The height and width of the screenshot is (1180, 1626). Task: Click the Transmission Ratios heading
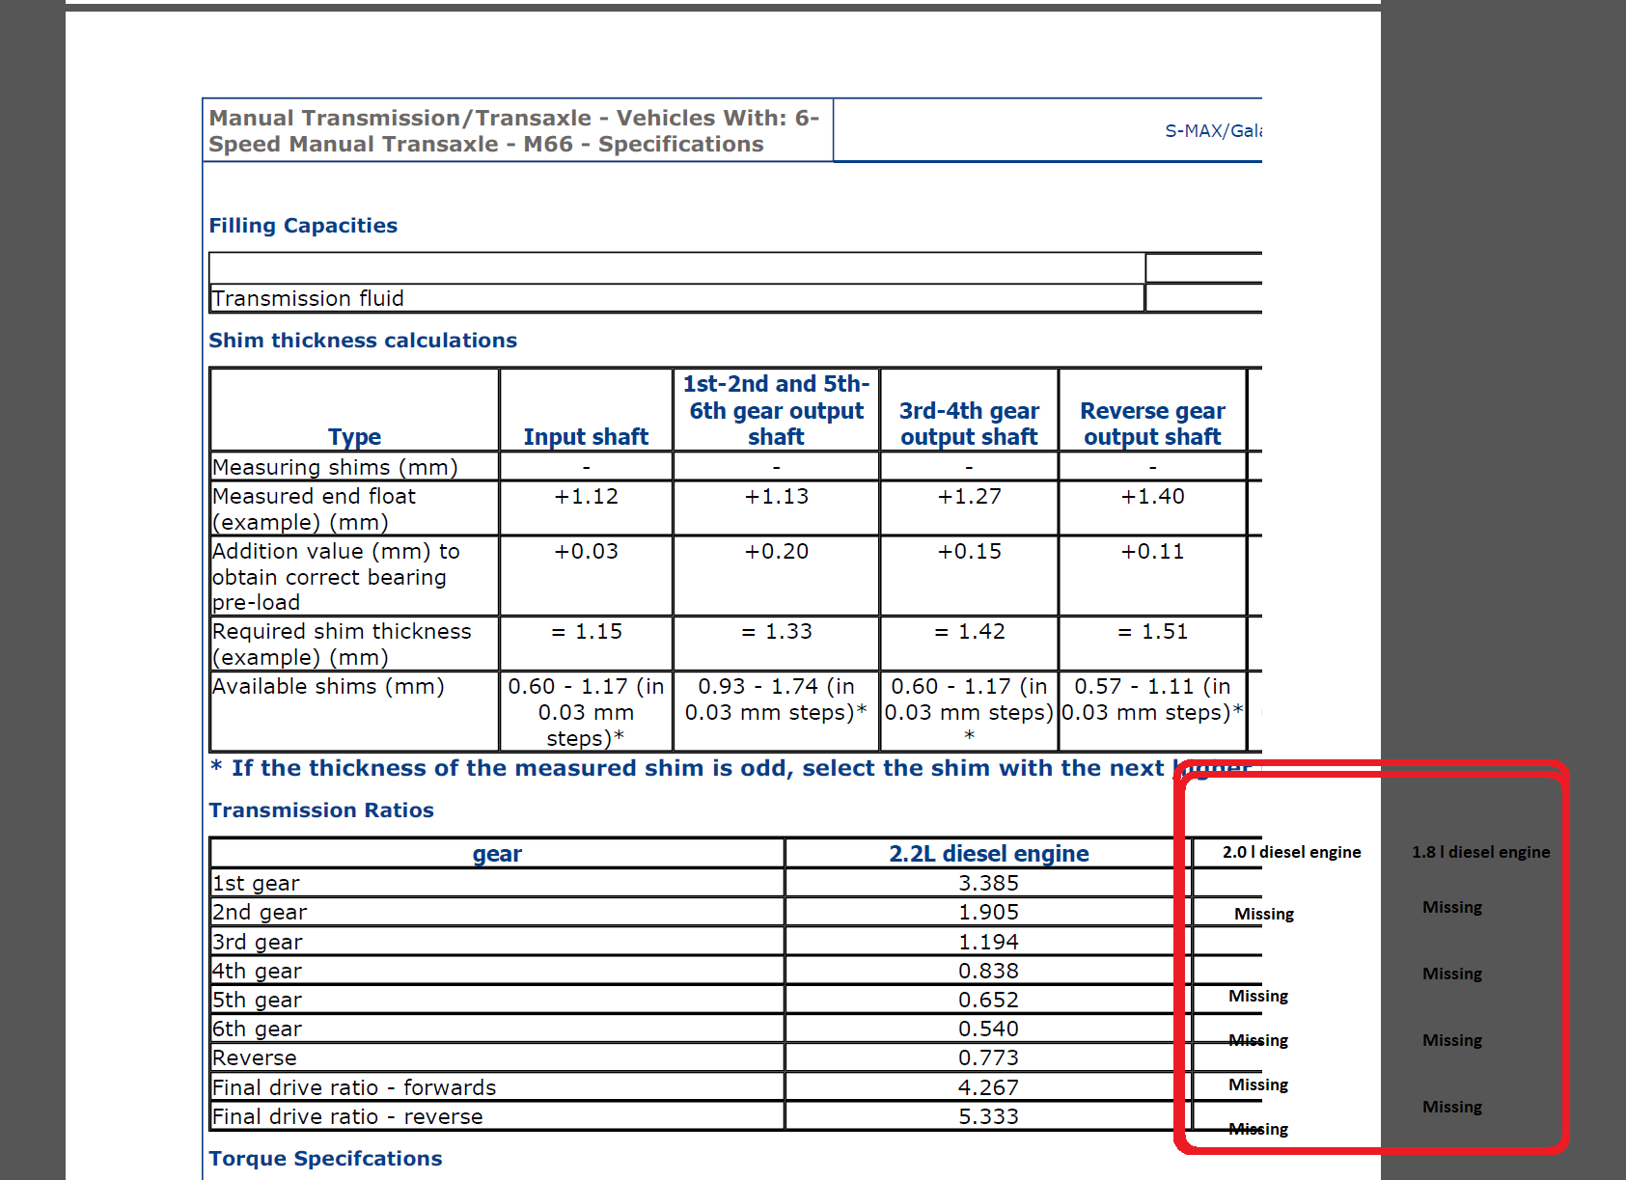321,810
